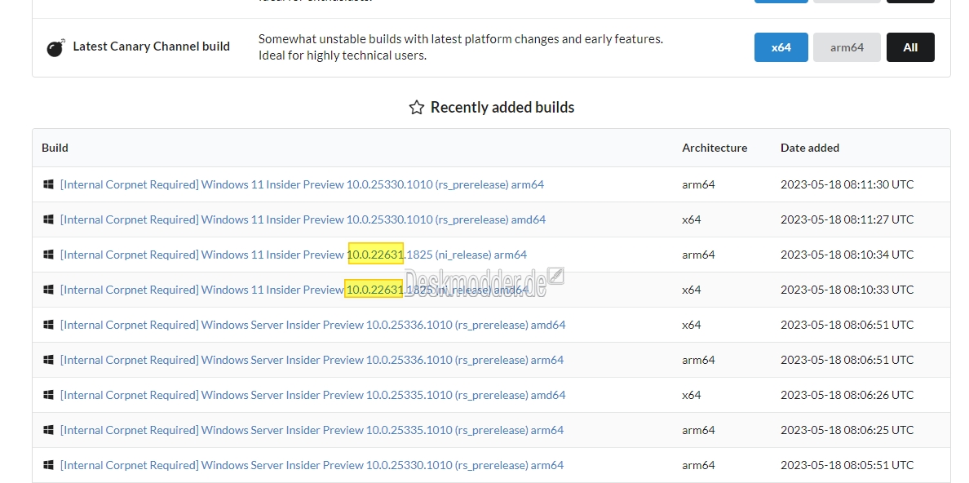Click Windows logo icon of 25330 Windows 11 arm64 row

tap(48, 184)
